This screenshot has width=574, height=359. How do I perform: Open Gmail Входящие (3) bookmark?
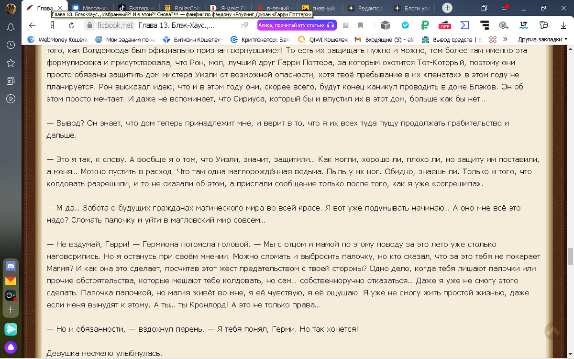[x=386, y=39]
